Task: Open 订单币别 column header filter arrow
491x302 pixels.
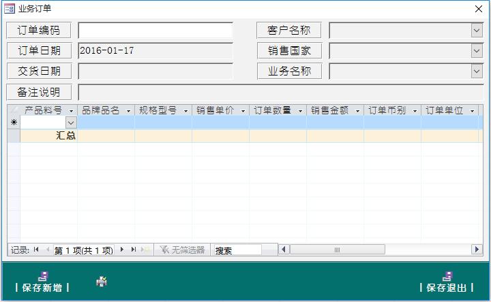Action: 415,111
